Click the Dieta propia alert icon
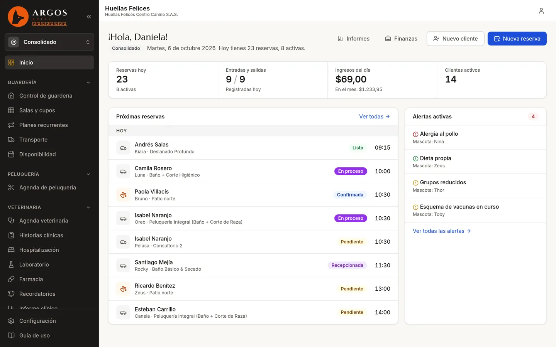This screenshot has width=556, height=347. (x=415, y=158)
